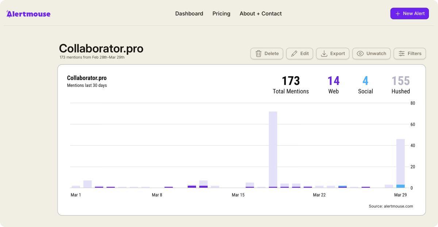Click the pencil icon in Edit

[x=294, y=54]
